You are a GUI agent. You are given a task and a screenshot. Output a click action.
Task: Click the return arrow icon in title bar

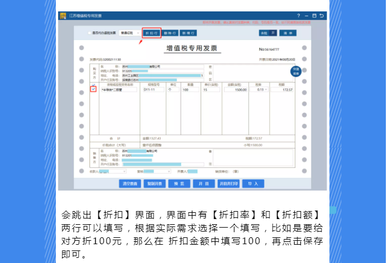tap(321, 16)
